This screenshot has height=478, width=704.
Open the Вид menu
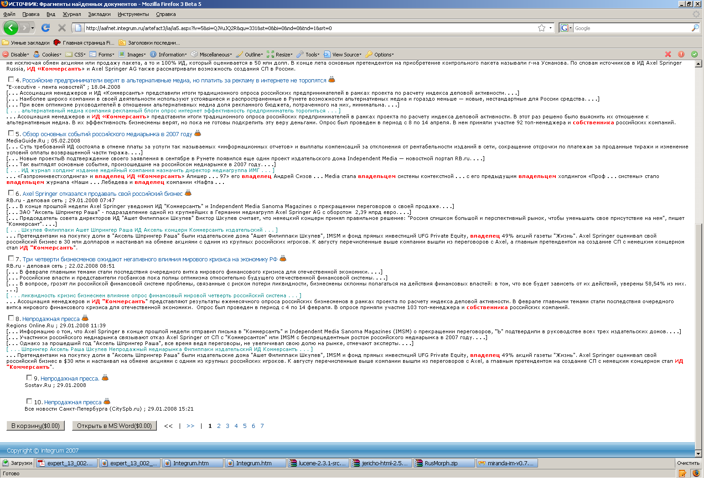pyautogui.click(x=51, y=14)
